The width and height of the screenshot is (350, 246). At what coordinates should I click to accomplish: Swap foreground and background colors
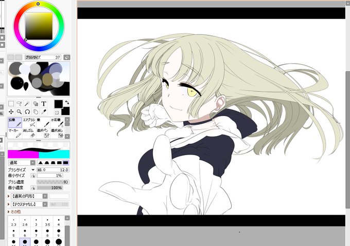(67, 102)
